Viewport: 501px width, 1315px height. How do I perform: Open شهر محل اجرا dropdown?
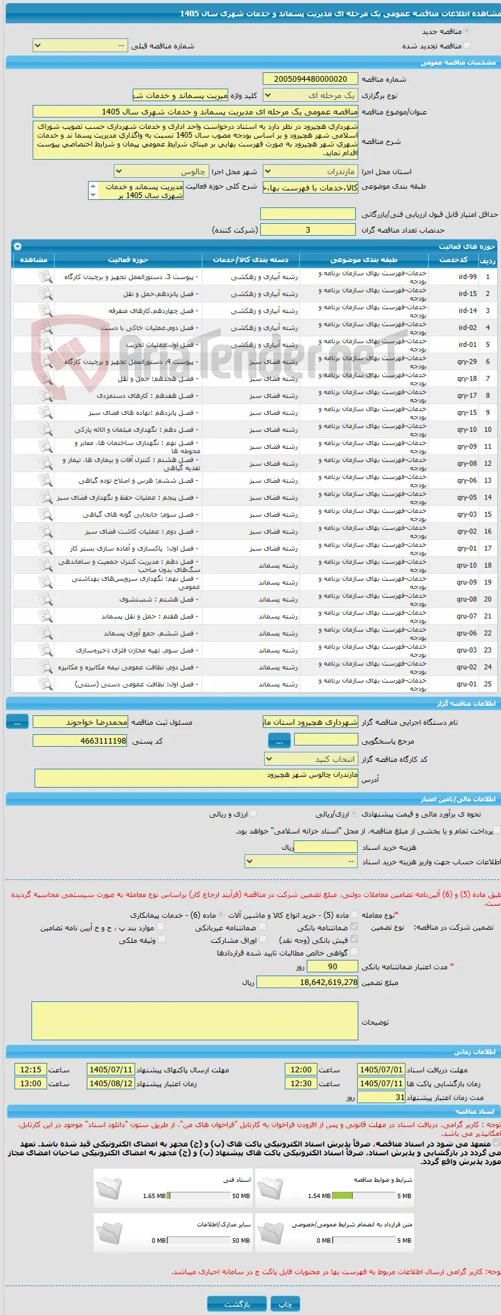pos(161,171)
